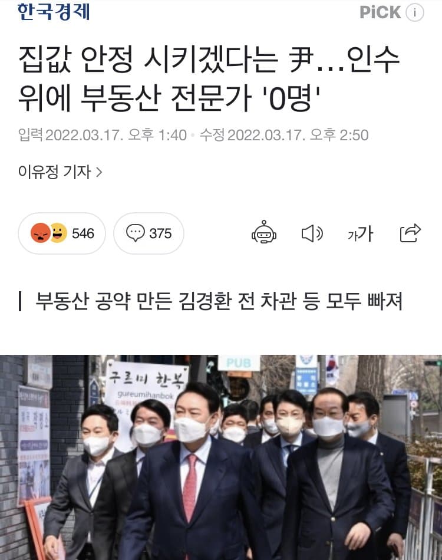Click the speech bubble comment icon
Image resolution: width=442 pixels, height=560 pixels.
tap(136, 233)
